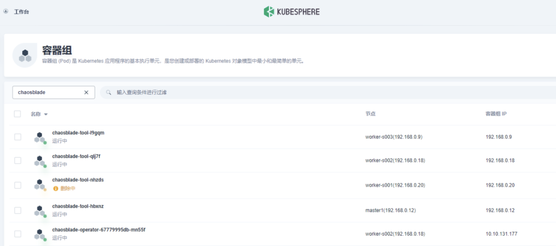Click the 输入查询条件进行过滤 search box
Viewport: 556px width, 246px height.
click(328, 93)
